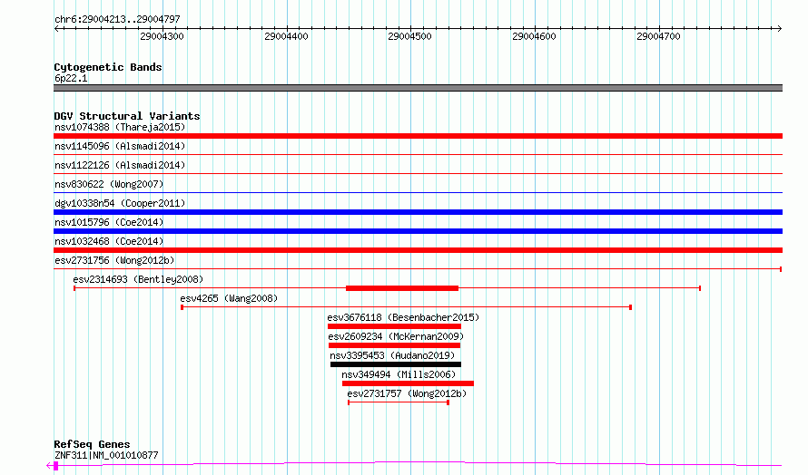
Task: Click the right arrow end of the ruler
Action: coord(779,29)
